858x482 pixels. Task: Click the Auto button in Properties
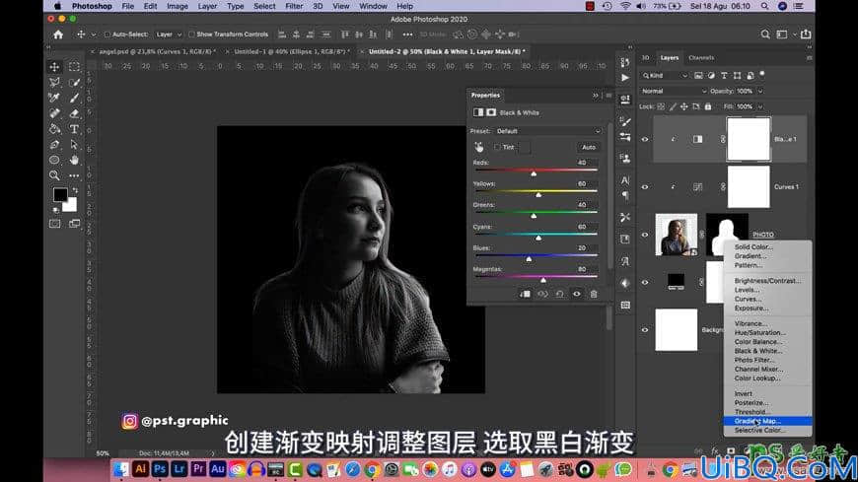pyautogui.click(x=588, y=147)
